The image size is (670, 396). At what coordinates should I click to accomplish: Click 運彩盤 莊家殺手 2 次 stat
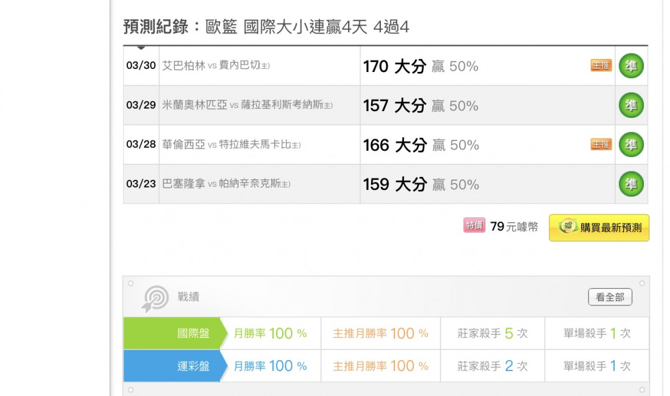click(492, 366)
